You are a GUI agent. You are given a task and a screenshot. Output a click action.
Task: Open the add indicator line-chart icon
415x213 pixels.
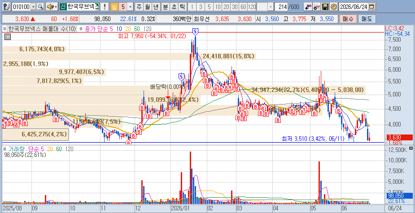(317, 7)
